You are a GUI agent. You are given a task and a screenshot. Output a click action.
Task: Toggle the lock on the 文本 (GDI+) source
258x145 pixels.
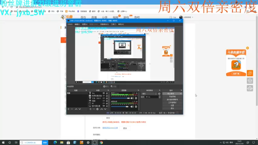coord(107,98)
